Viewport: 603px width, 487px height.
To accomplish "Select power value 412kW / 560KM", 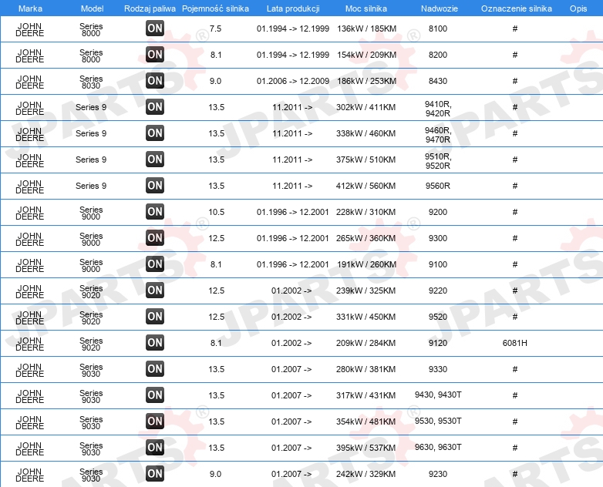I will [366, 186].
